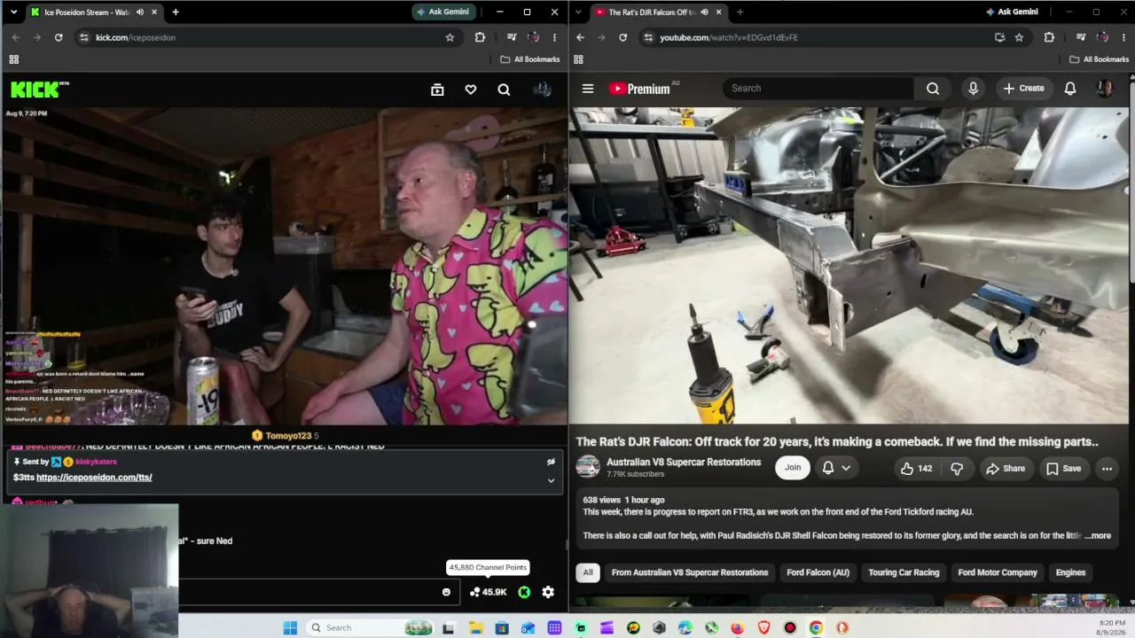This screenshot has height=638, width=1135.
Task: Show 45.9K channel points balance
Action: [x=488, y=592]
